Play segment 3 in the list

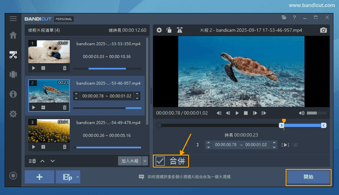[x=33, y=147]
